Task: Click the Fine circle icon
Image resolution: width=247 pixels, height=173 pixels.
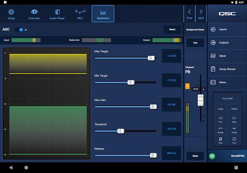Action: (x=234, y=139)
